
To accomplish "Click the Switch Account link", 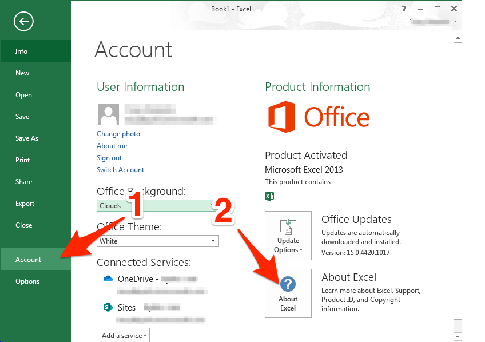I will pos(120,170).
